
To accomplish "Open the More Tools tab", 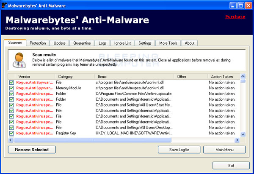I will [168, 43].
